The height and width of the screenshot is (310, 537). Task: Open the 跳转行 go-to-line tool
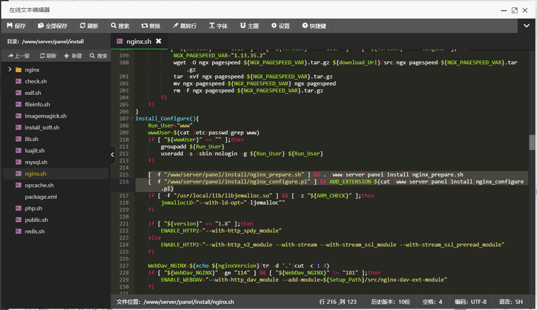click(x=185, y=26)
